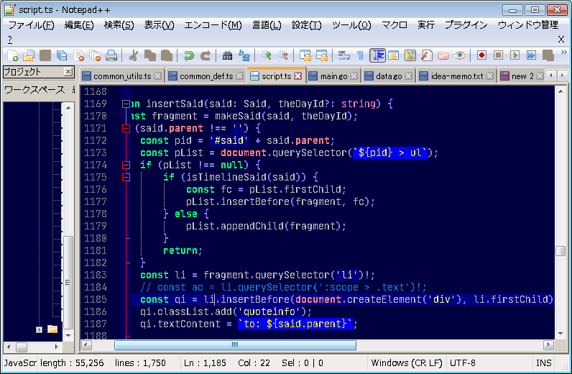Image resolution: width=572 pixels, height=374 pixels.
Task: Collapse the fold at line 1171
Action: pyautogui.click(x=126, y=128)
